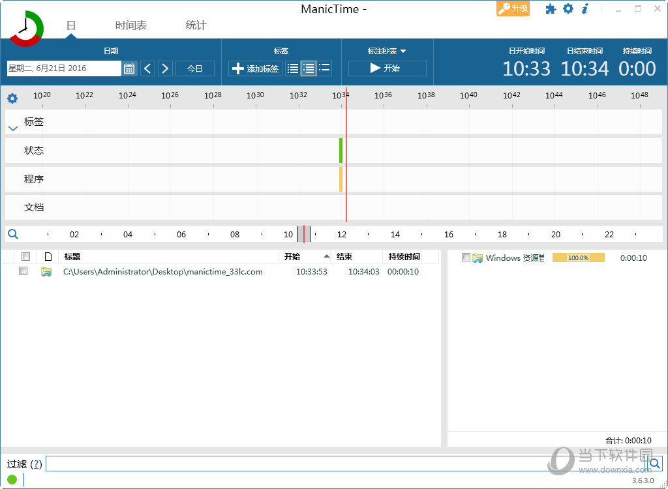This screenshot has height=489, width=668.
Task: Start the stopwatch with 开始
Action: (387, 68)
